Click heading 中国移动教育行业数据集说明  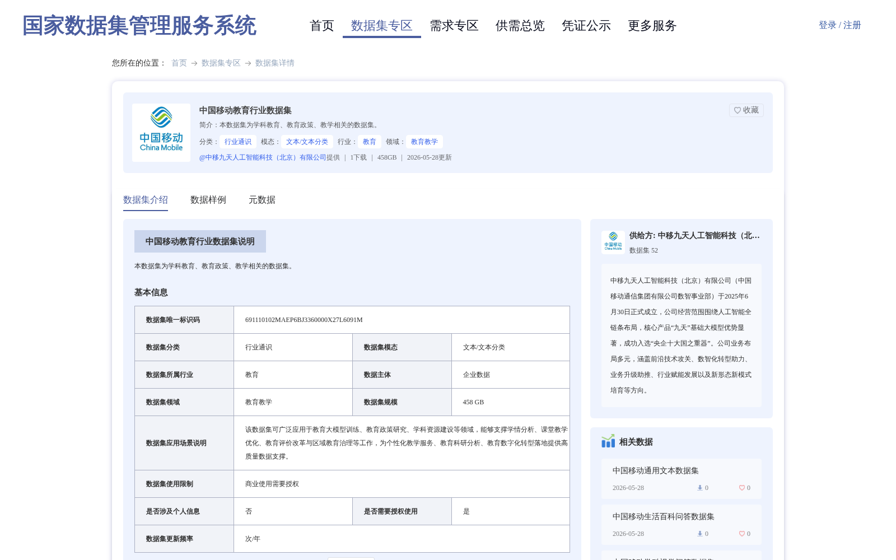pyautogui.click(x=200, y=241)
